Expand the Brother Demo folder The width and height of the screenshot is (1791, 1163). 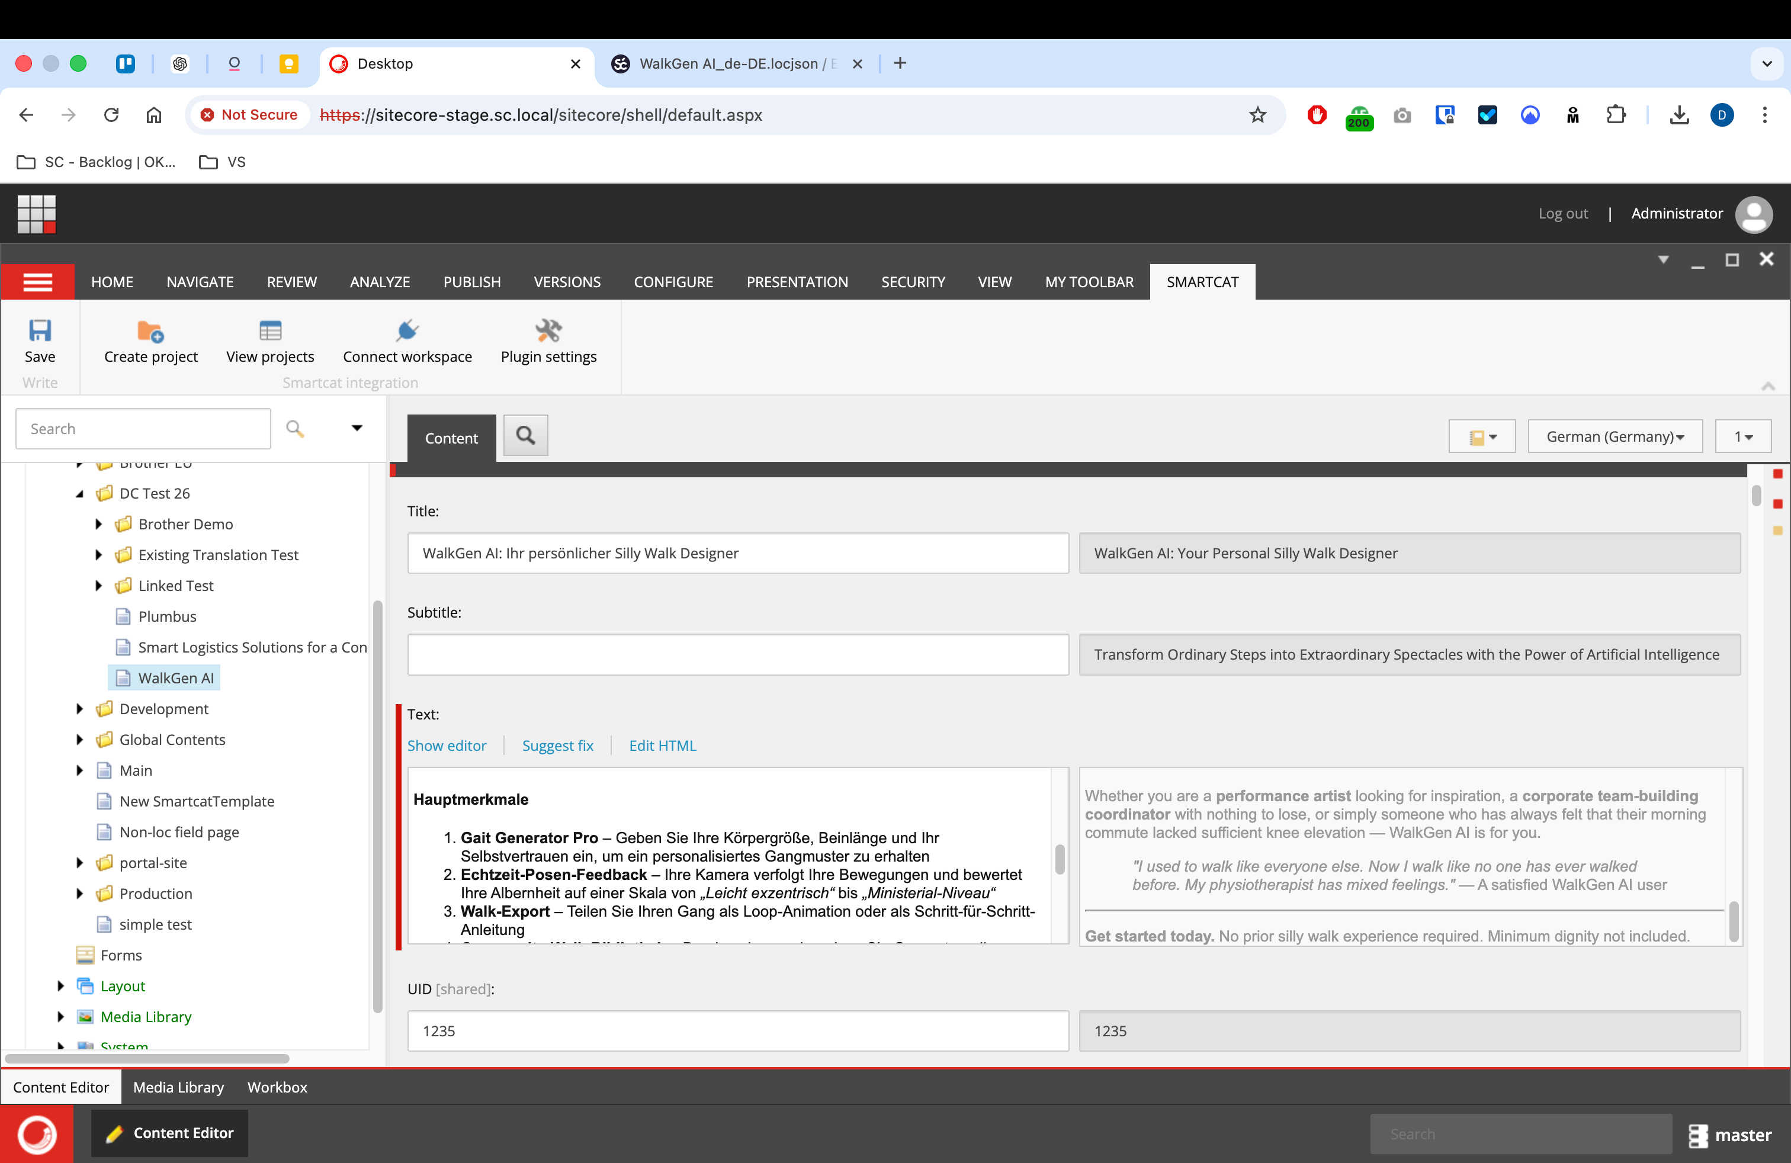[x=98, y=524]
